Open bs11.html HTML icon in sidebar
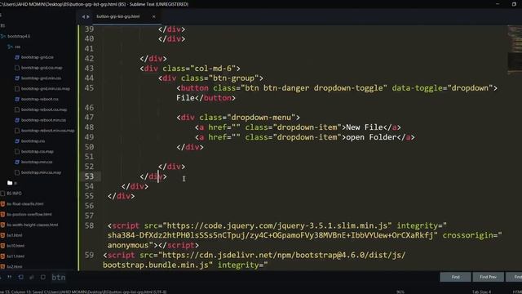The image size is (522, 294). pos(2,256)
